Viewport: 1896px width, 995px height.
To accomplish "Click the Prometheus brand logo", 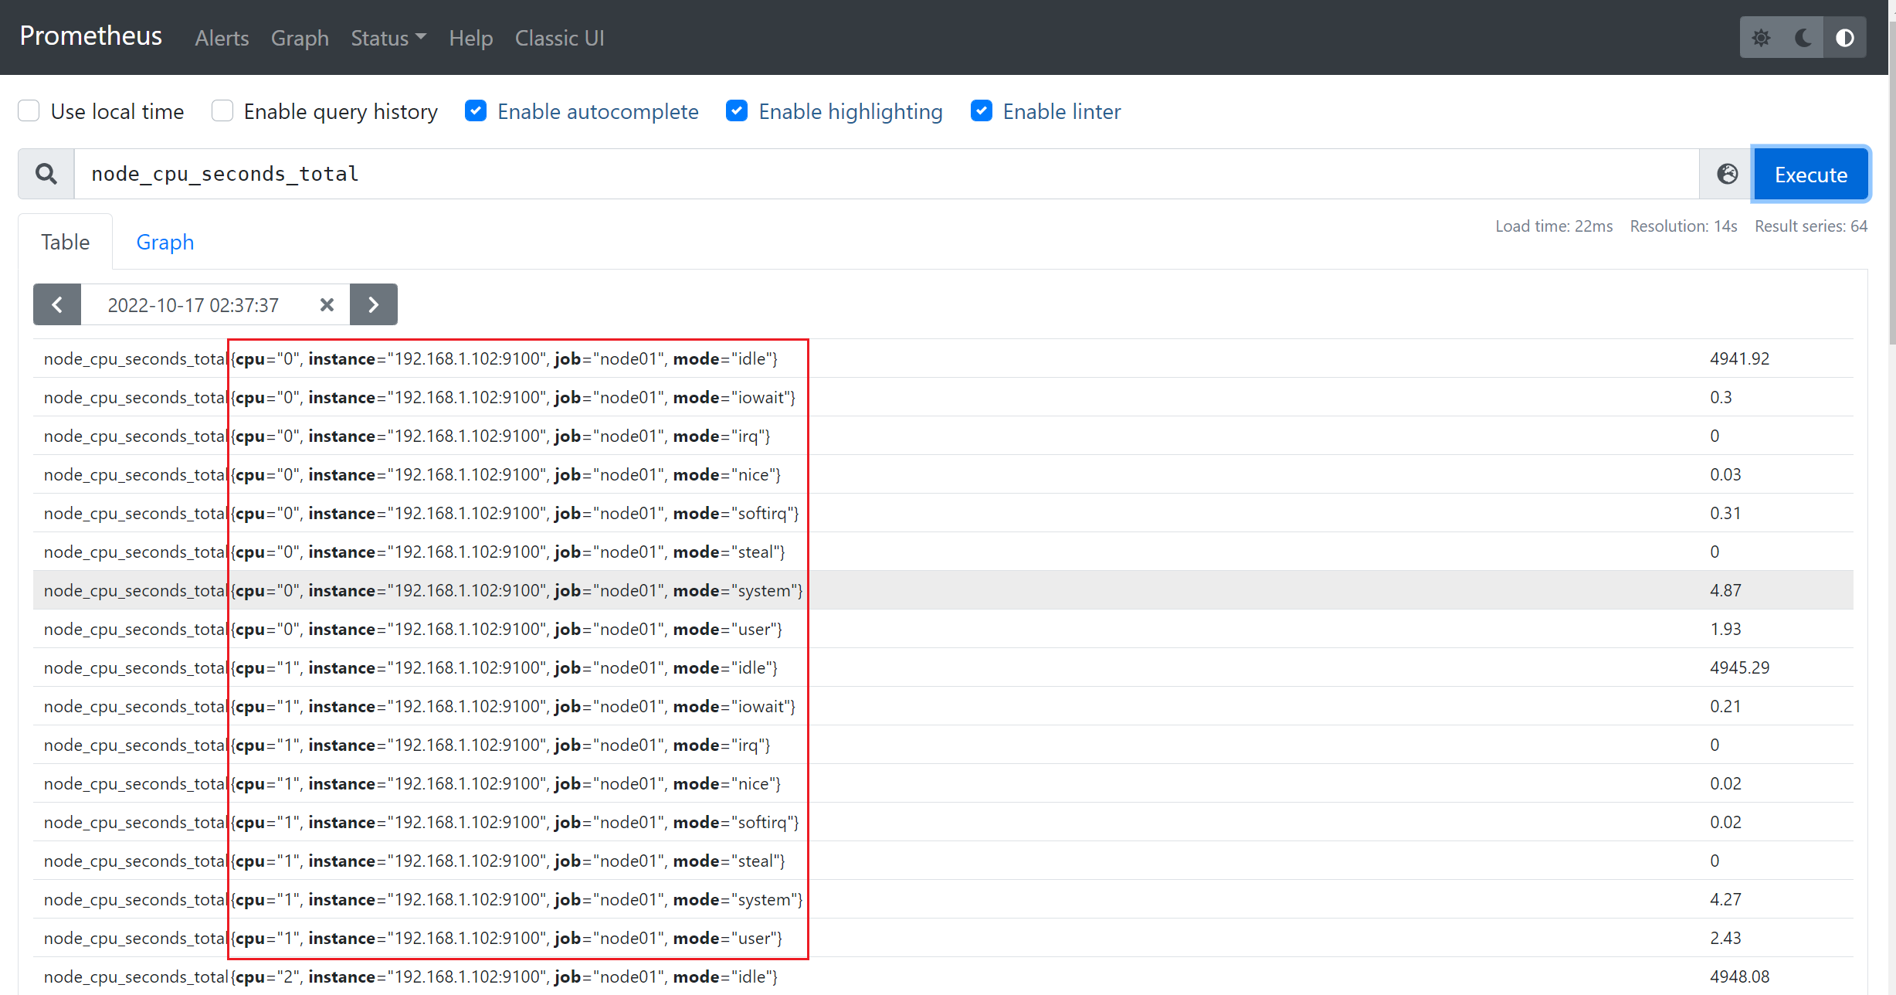I will 90,36.
